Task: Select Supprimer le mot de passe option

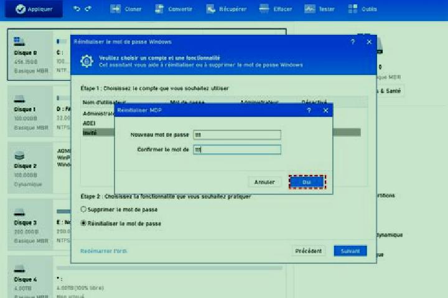Action: click(83, 209)
